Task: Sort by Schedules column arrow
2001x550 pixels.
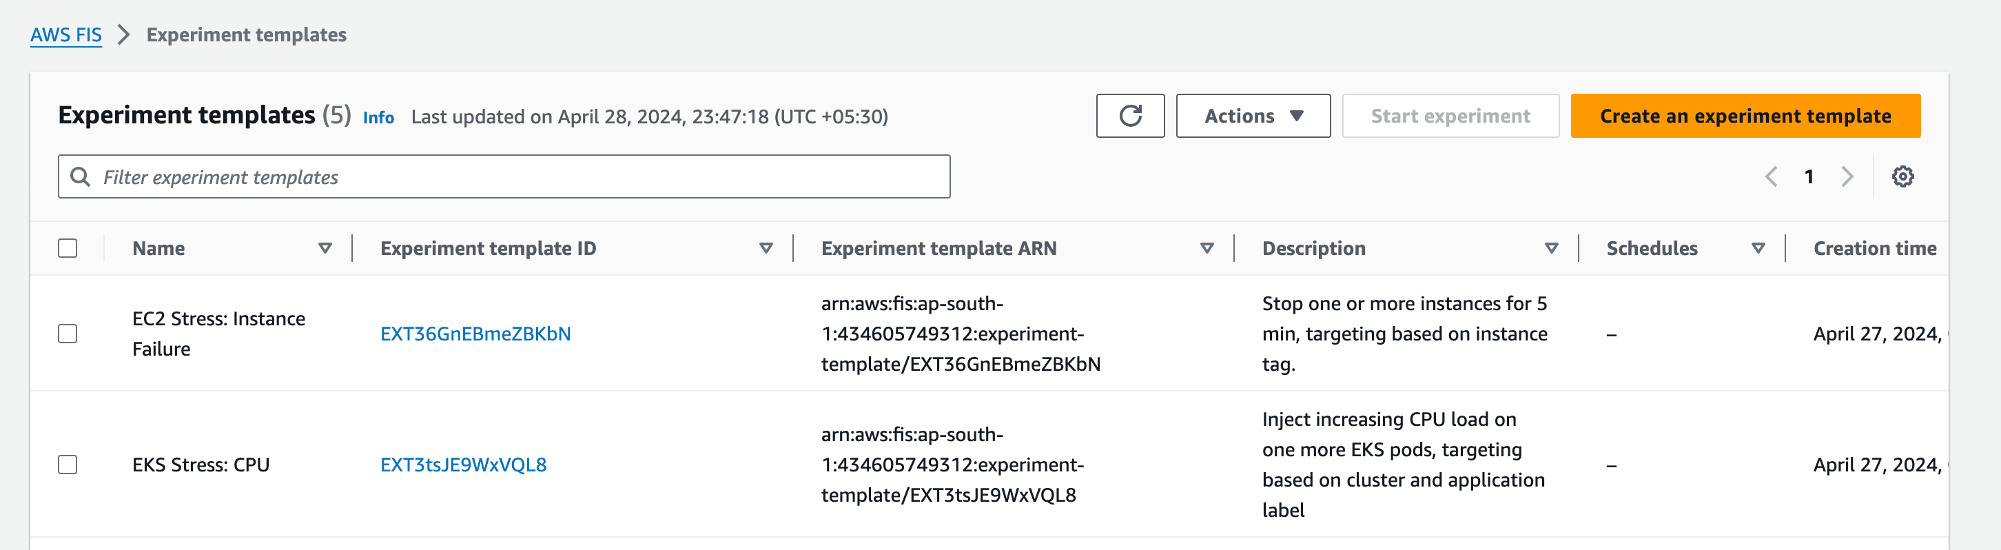Action: [x=1758, y=248]
